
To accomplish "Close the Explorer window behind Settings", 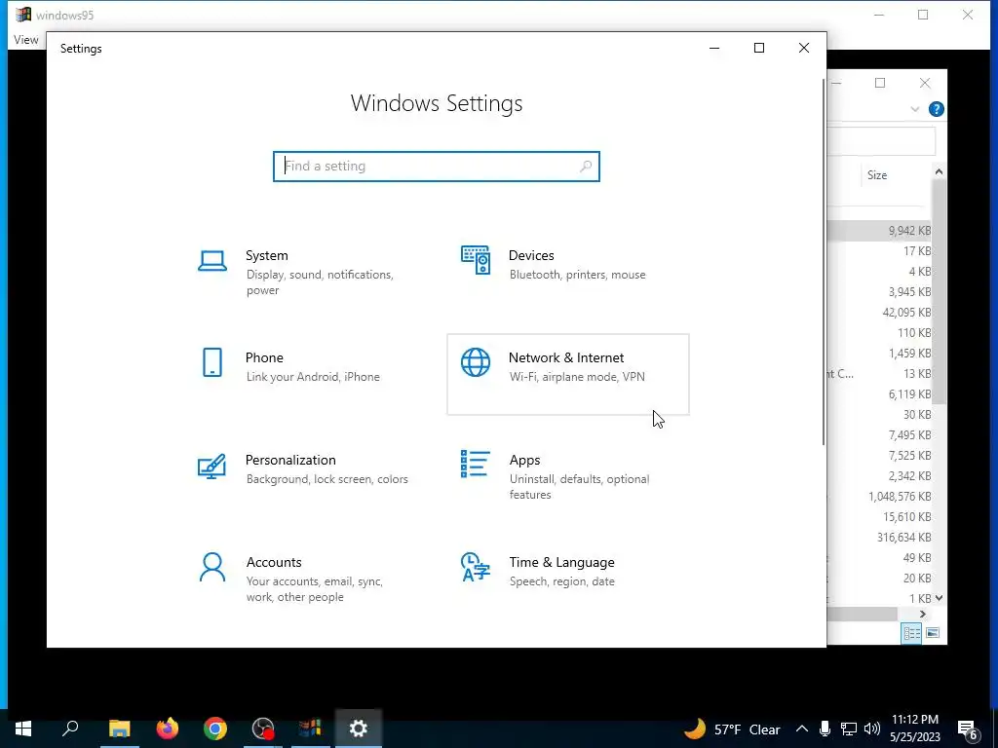I will click(x=925, y=83).
